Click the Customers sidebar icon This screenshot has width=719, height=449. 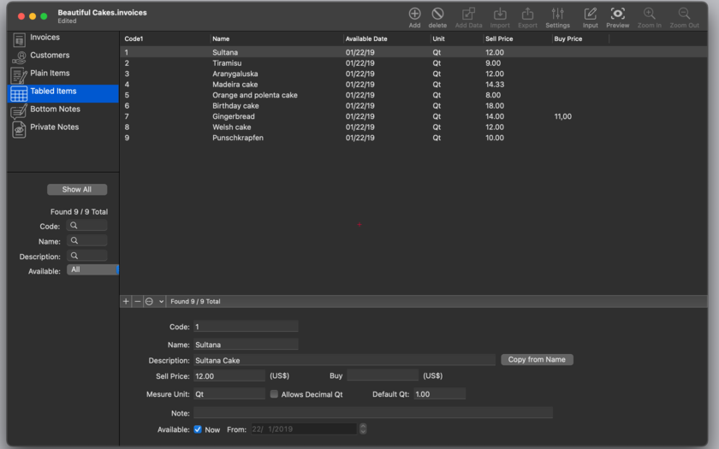pyautogui.click(x=19, y=57)
